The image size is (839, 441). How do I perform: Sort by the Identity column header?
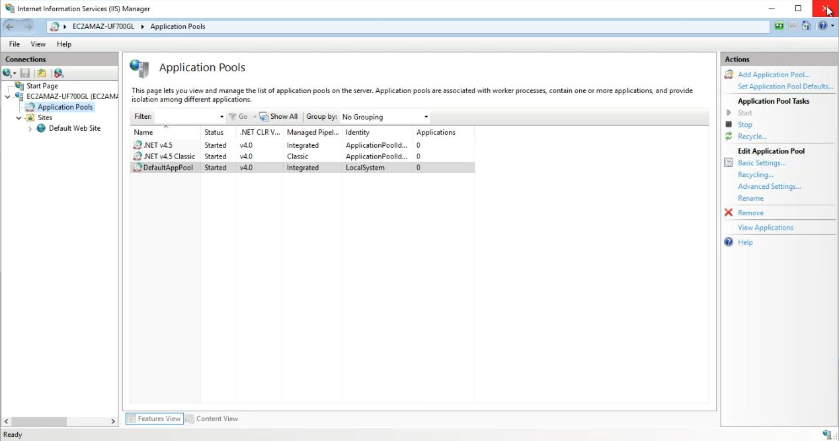click(377, 132)
